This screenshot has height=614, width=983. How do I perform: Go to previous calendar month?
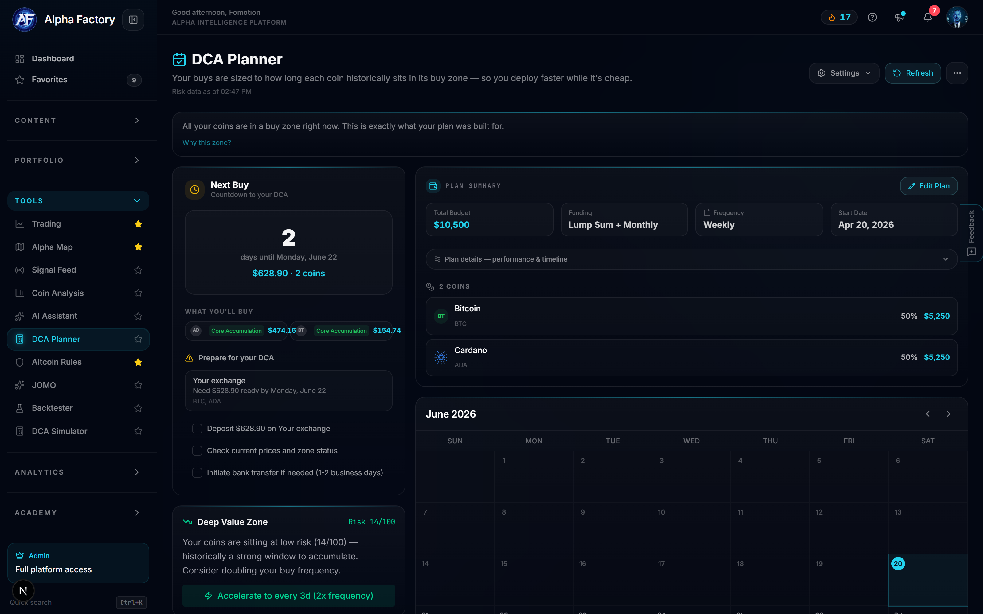click(x=928, y=414)
